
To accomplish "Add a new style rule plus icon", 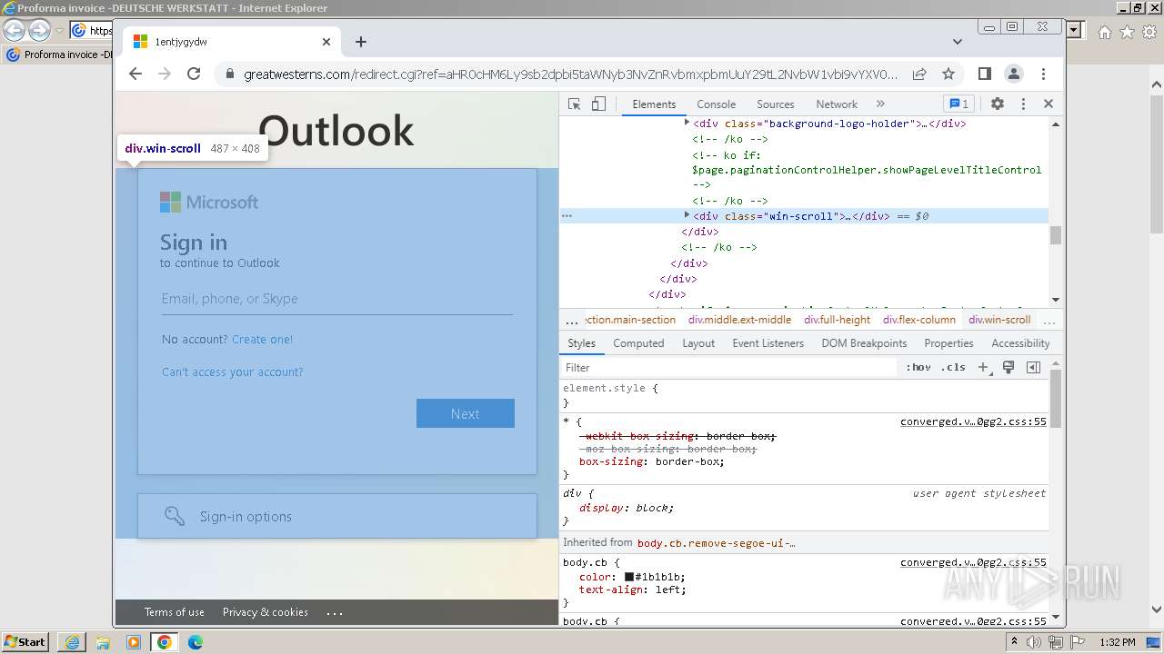I will click(983, 368).
